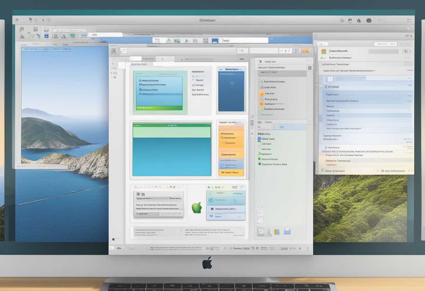Toggle the white checkbox in right panel
The width and height of the screenshot is (425, 291).
(x=330, y=79)
